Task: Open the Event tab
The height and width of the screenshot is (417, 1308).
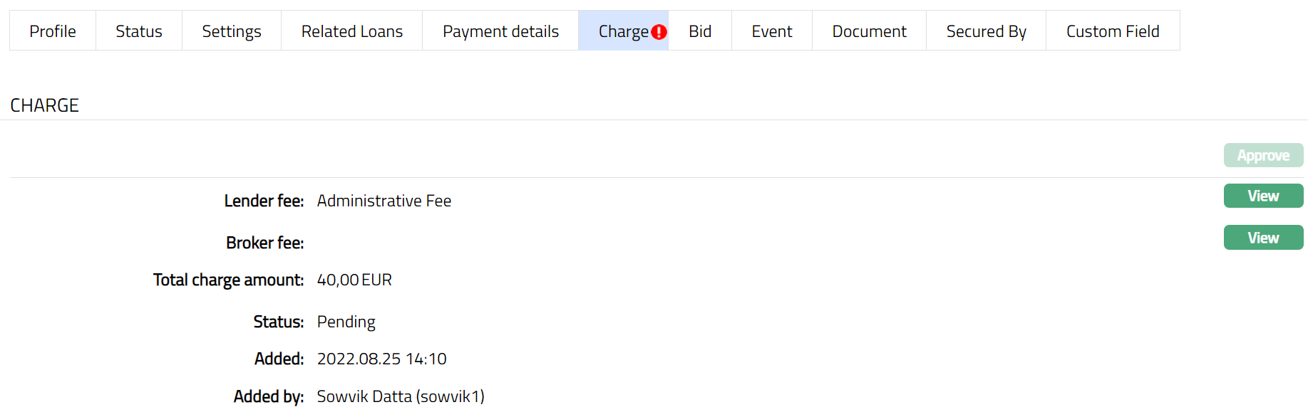Action: click(772, 31)
